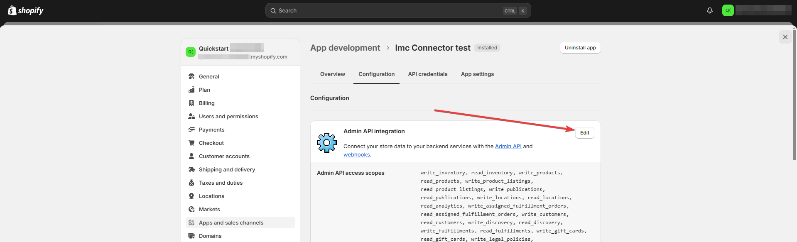Select the App settings tab

[477, 74]
